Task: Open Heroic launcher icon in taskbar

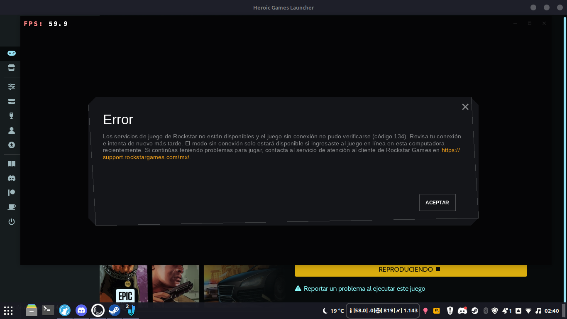Action: 131,310
